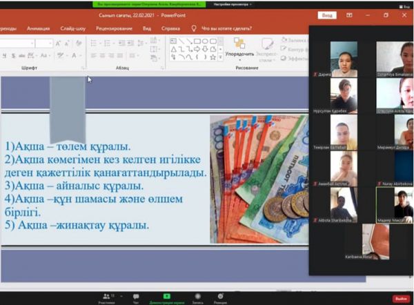This screenshot has height=305, width=414.
Task: Click the Вход sign-in button
Action: (327, 15)
